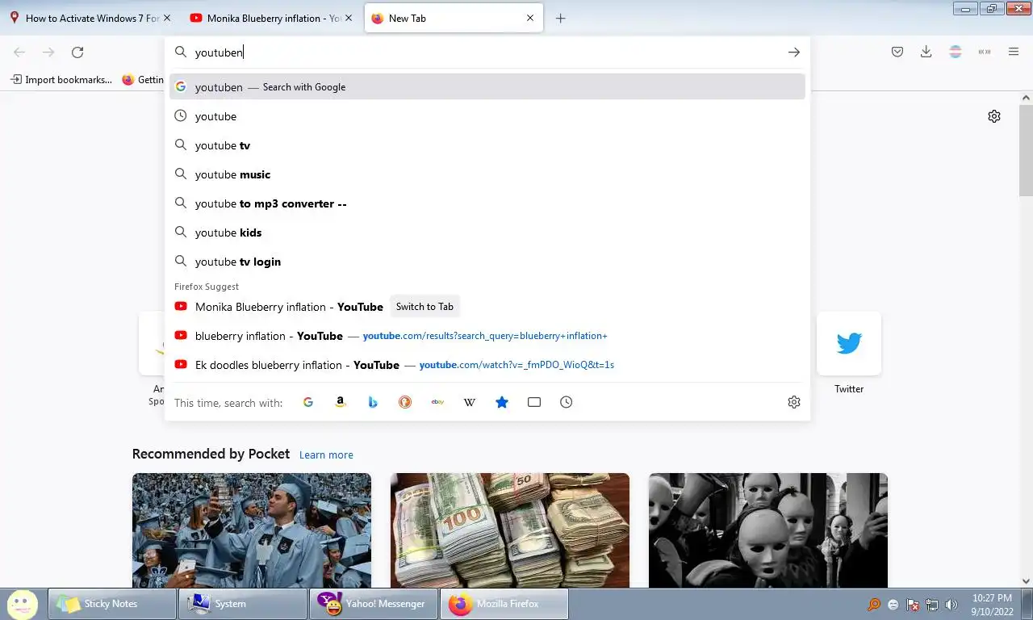The width and height of the screenshot is (1033, 620).
Task: Open a new tab with plus button
Action: [x=561, y=18]
